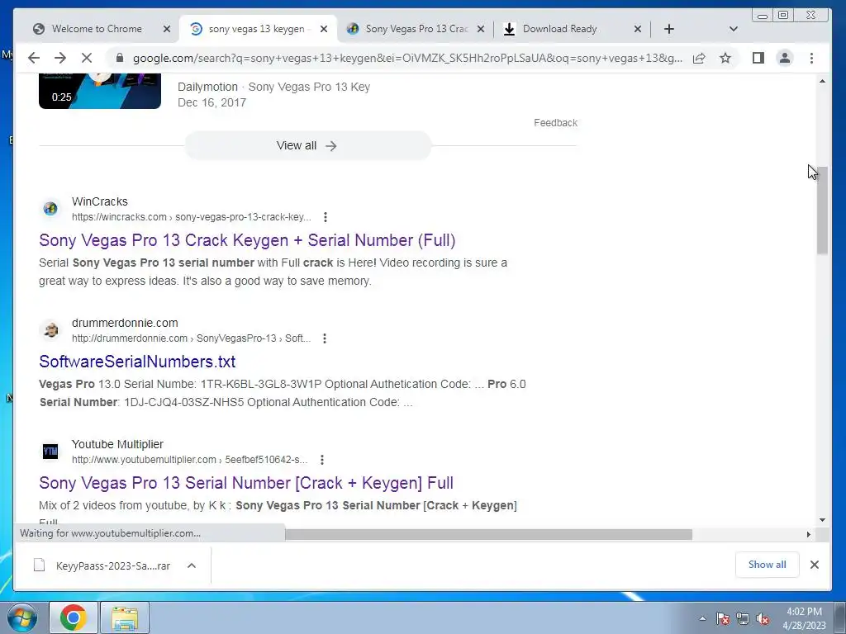Open Sony Vegas Pro 13 Serial Number [Crack + Keygen] link
The image size is (846, 634).
pyautogui.click(x=246, y=483)
